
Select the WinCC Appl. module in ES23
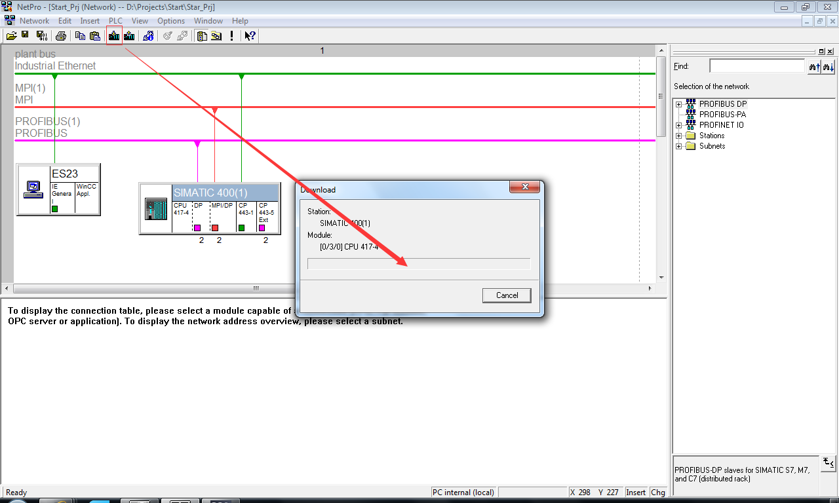coord(87,197)
